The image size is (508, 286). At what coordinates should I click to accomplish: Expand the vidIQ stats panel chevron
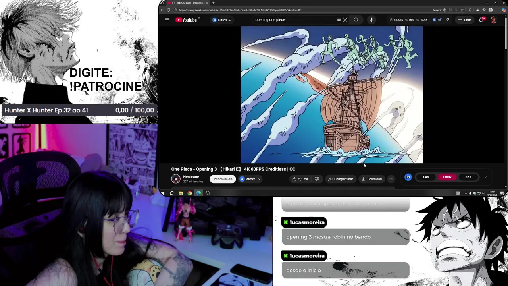click(x=485, y=177)
